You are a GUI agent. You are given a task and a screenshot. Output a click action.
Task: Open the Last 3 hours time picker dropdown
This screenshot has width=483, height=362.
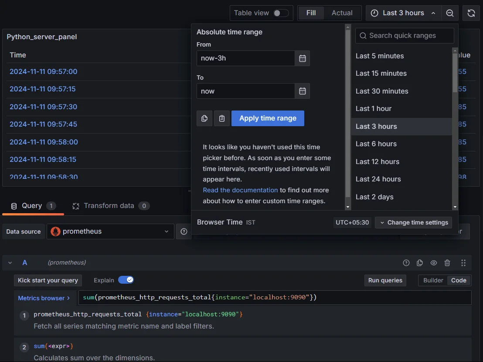tap(403, 13)
